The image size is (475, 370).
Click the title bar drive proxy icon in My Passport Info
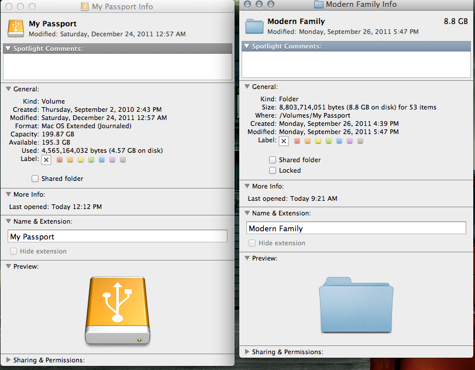pos(85,6)
